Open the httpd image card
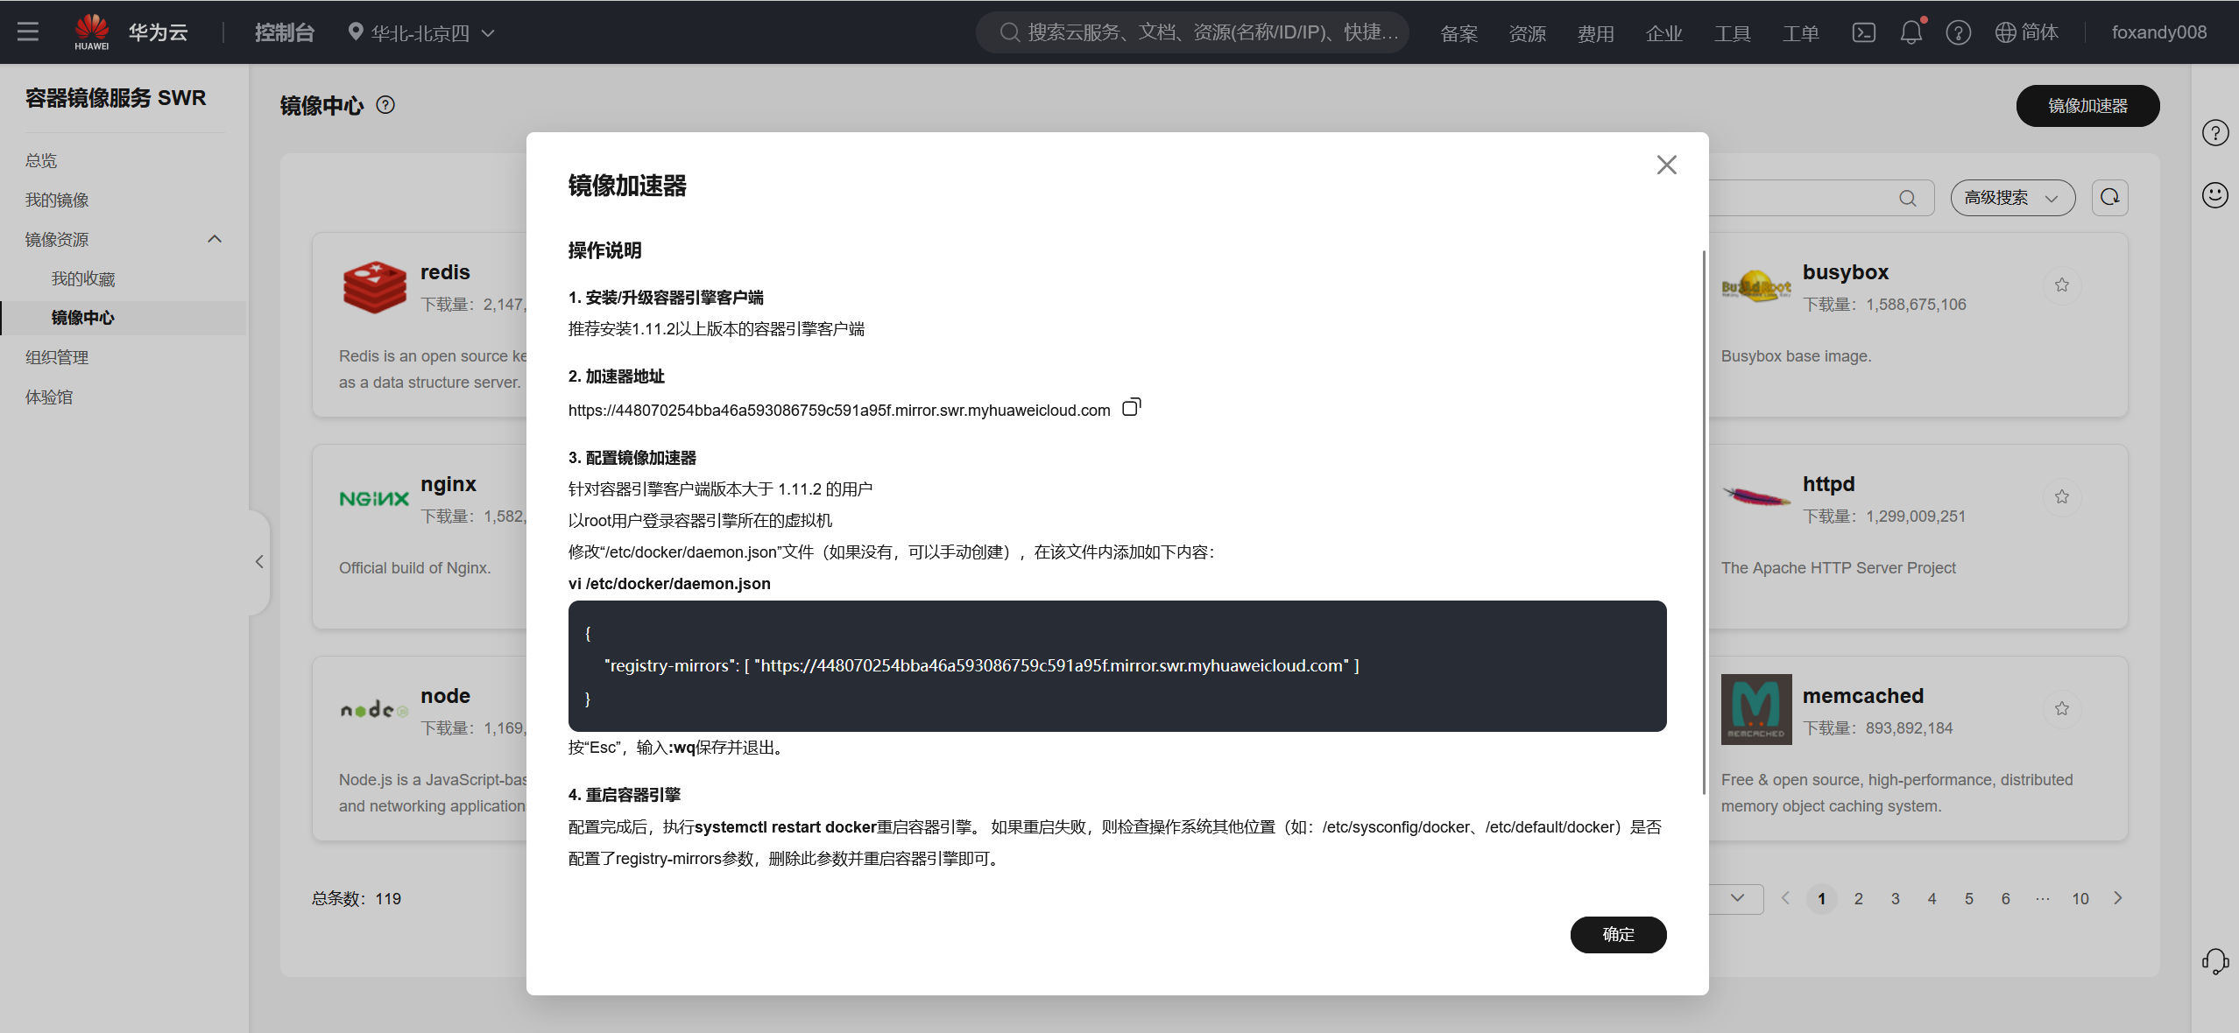2239x1033 pixels. [x=1918, y=537]
